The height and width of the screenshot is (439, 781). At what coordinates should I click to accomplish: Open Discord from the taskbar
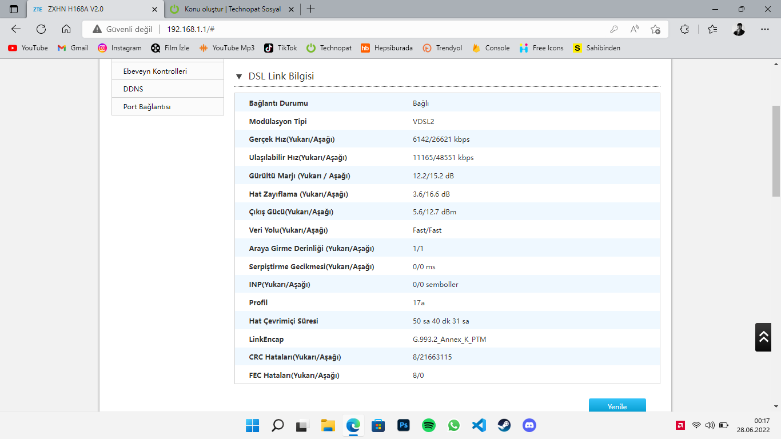pos(529,425)
